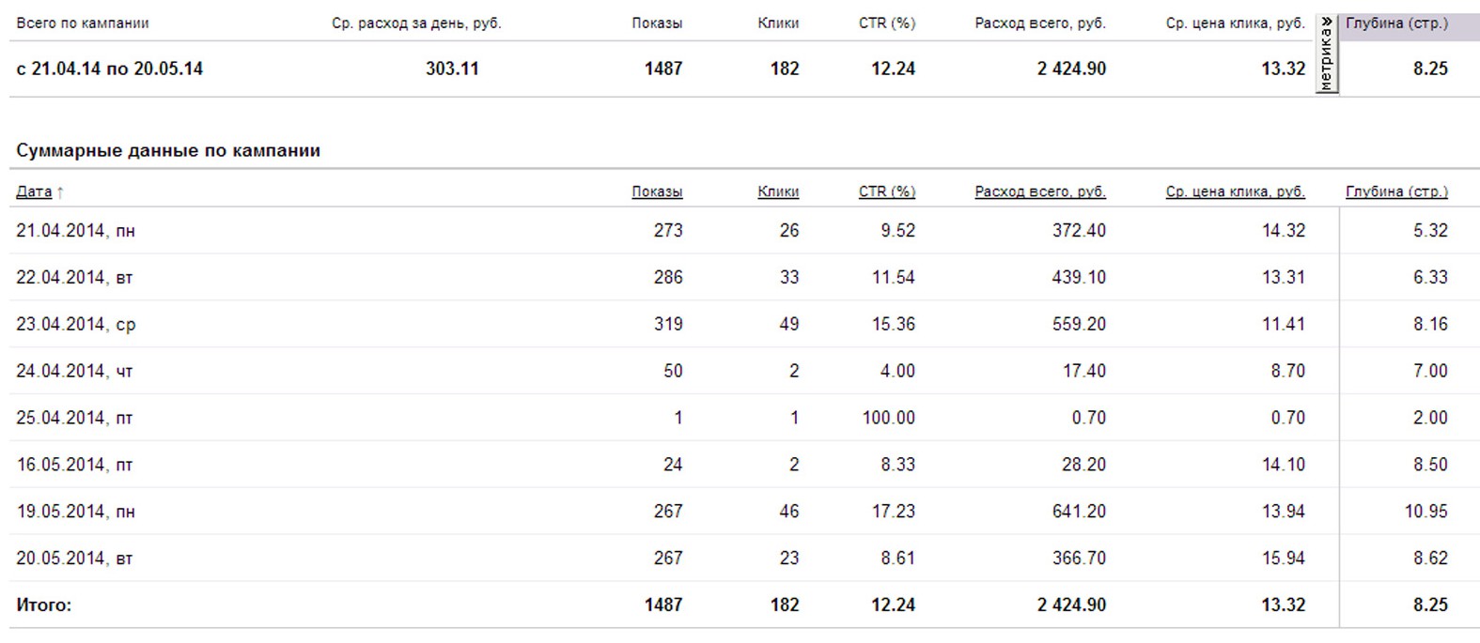This screenshot has width=1480, height=643.
Task: Sort campaign table by Клики header link
Action: click(778, 191)
